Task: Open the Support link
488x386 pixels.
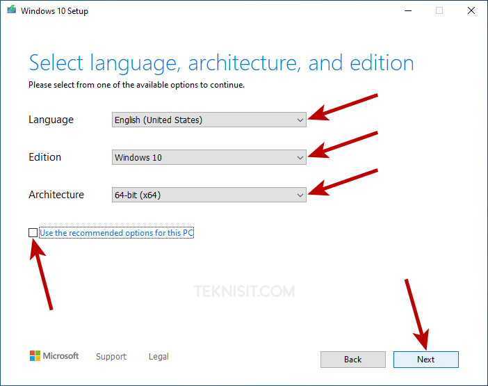Action: click(111, 357)
